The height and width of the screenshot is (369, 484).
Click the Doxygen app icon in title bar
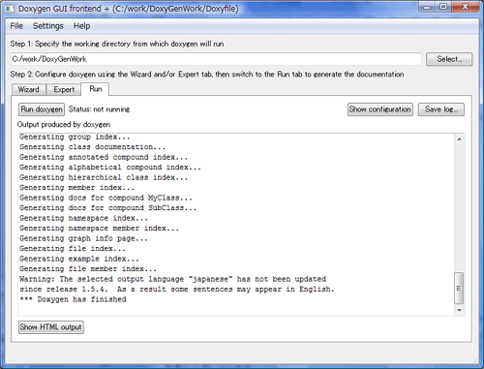pos(10,9)
